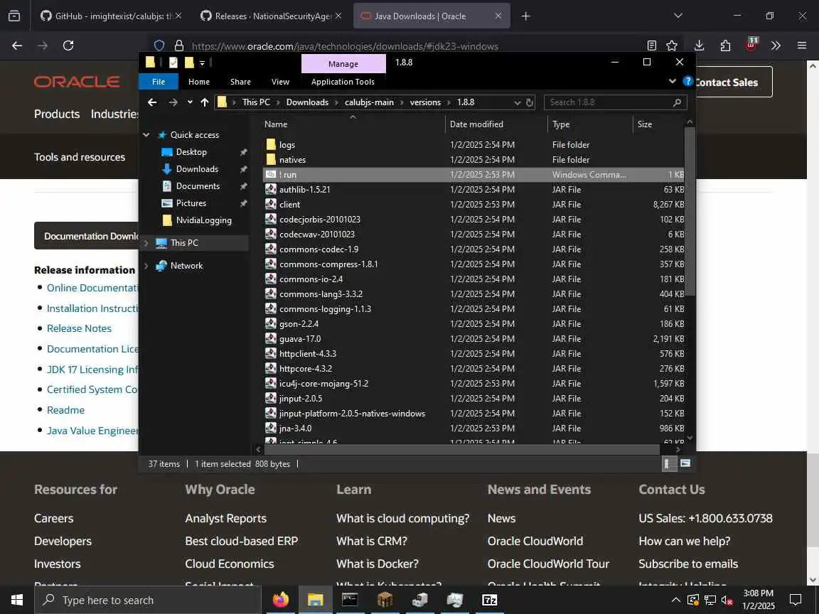Select the '! run' command file
This screenshot has width=819, height=614.
(x=473, y=174)
